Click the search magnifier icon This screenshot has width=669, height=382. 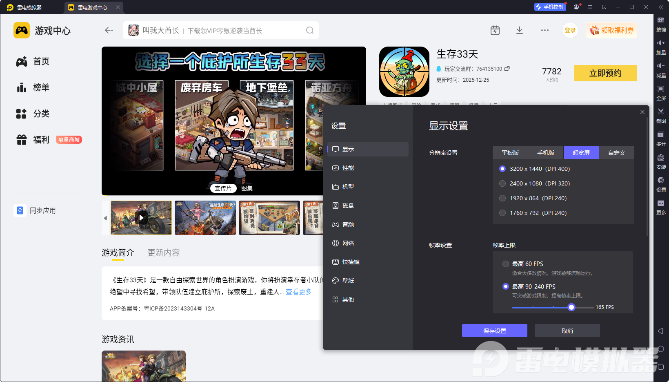pyautogui.click(x=310, y=31)
